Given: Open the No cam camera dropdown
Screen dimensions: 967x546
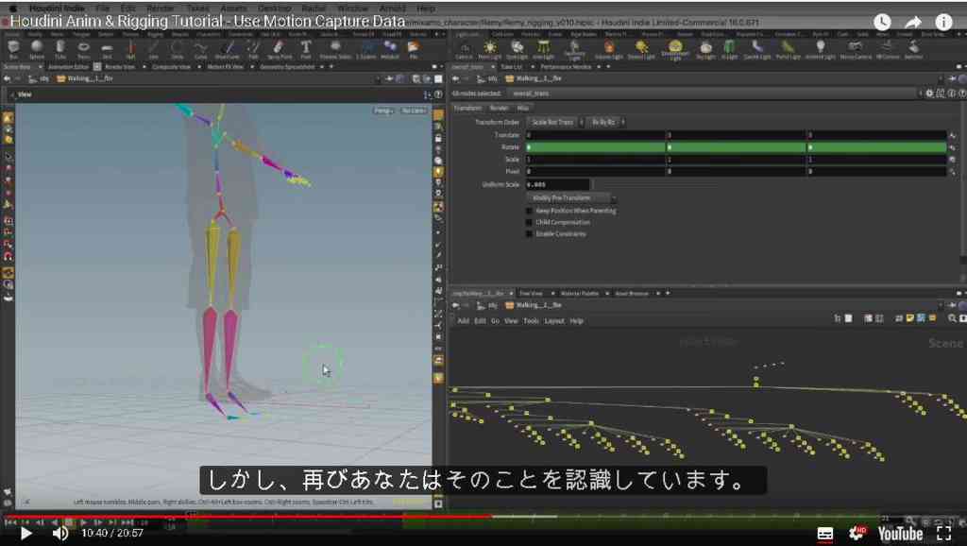Looking at the screenshot, I should 414,111.
